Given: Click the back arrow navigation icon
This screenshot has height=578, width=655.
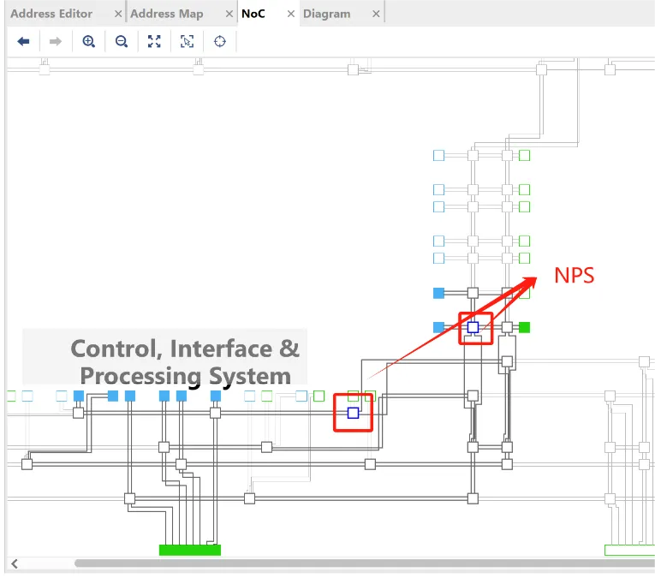Looking at the screenshot, I should click(24, 41).
